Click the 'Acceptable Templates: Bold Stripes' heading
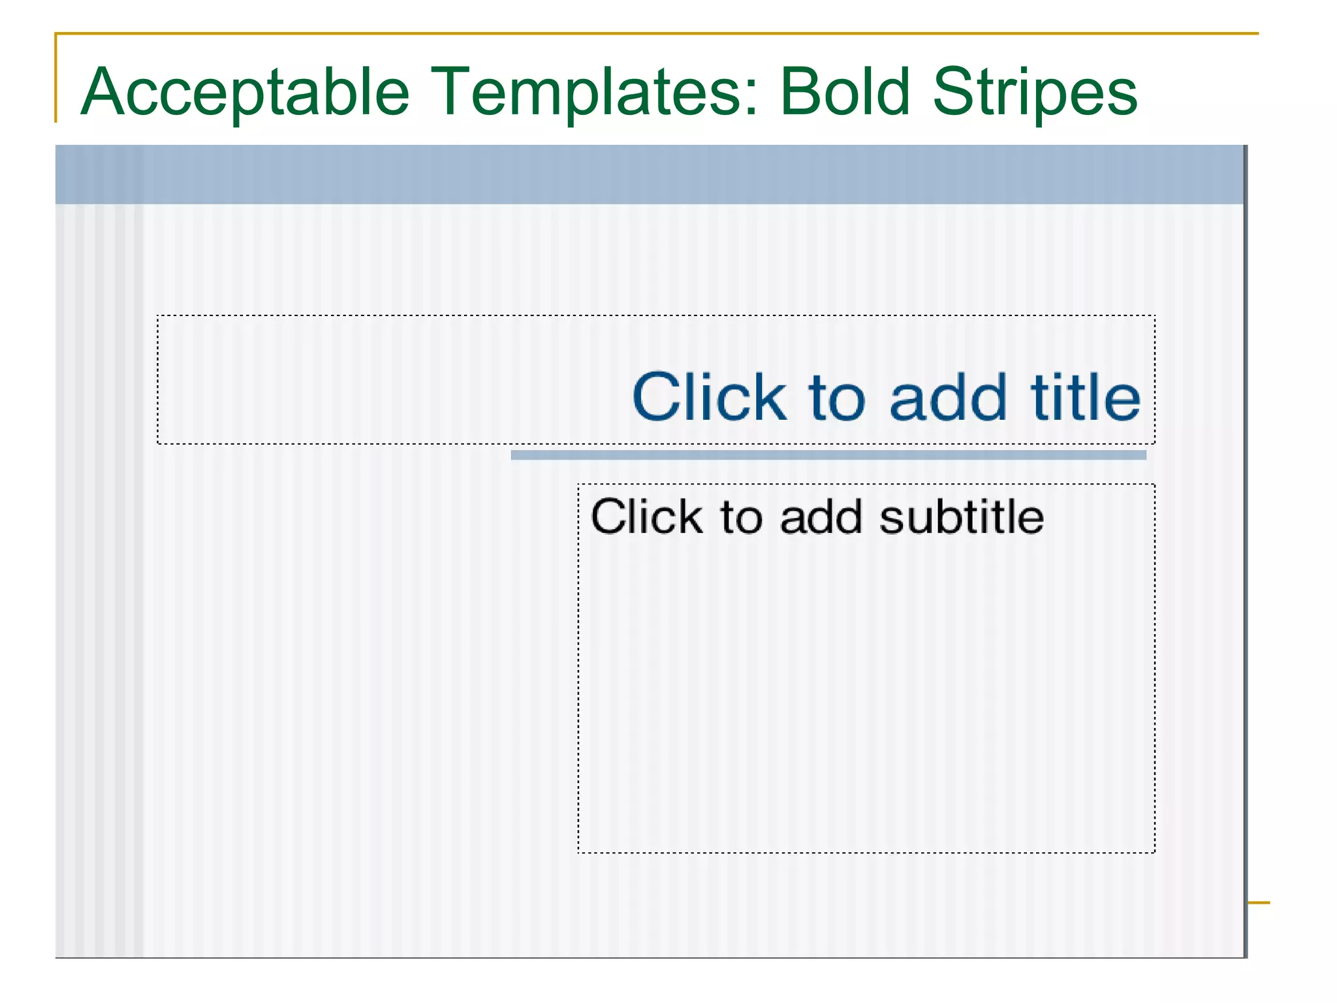The image size is (1337, 1003). [608, 92]
